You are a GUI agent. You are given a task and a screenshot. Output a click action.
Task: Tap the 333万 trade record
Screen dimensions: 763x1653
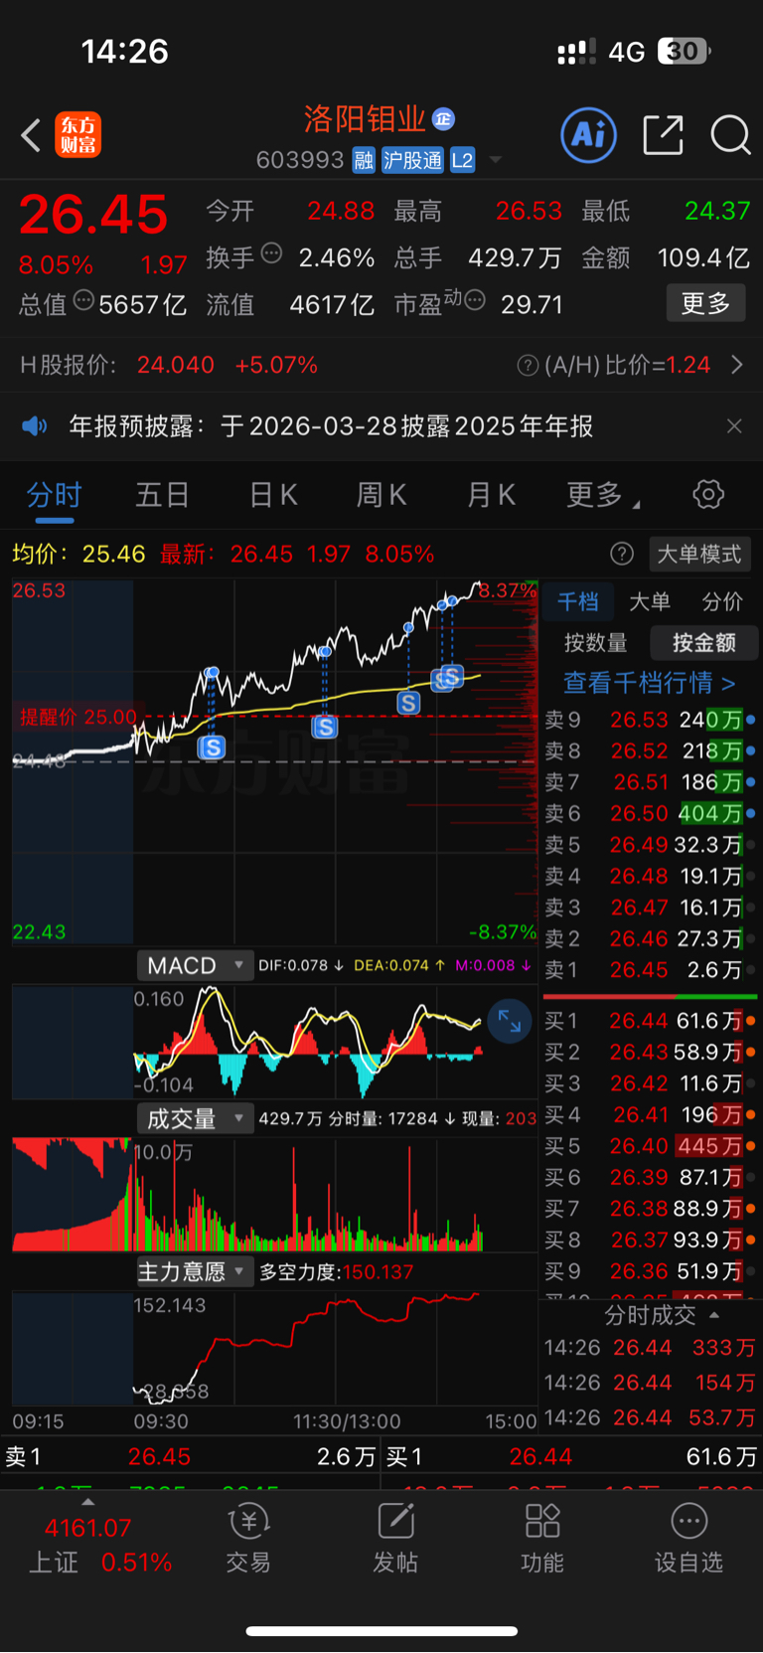pyautogui.click(x=650, y=1348)
